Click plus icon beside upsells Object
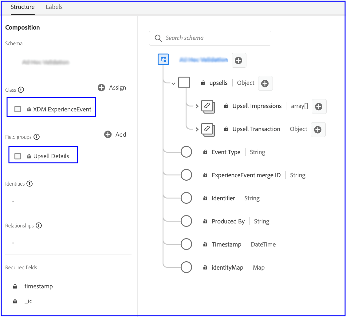The image size is (346, 317). (x=265, y=83)
